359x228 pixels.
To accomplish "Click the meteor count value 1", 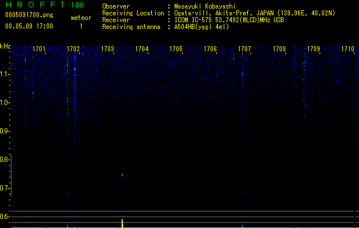I will (81, 26).
